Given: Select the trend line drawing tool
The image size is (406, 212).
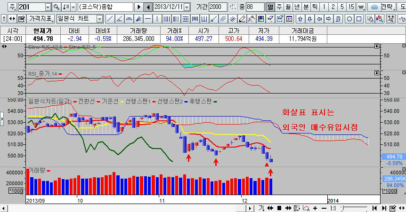Looking at the screenshot, I should click(109, 19).
